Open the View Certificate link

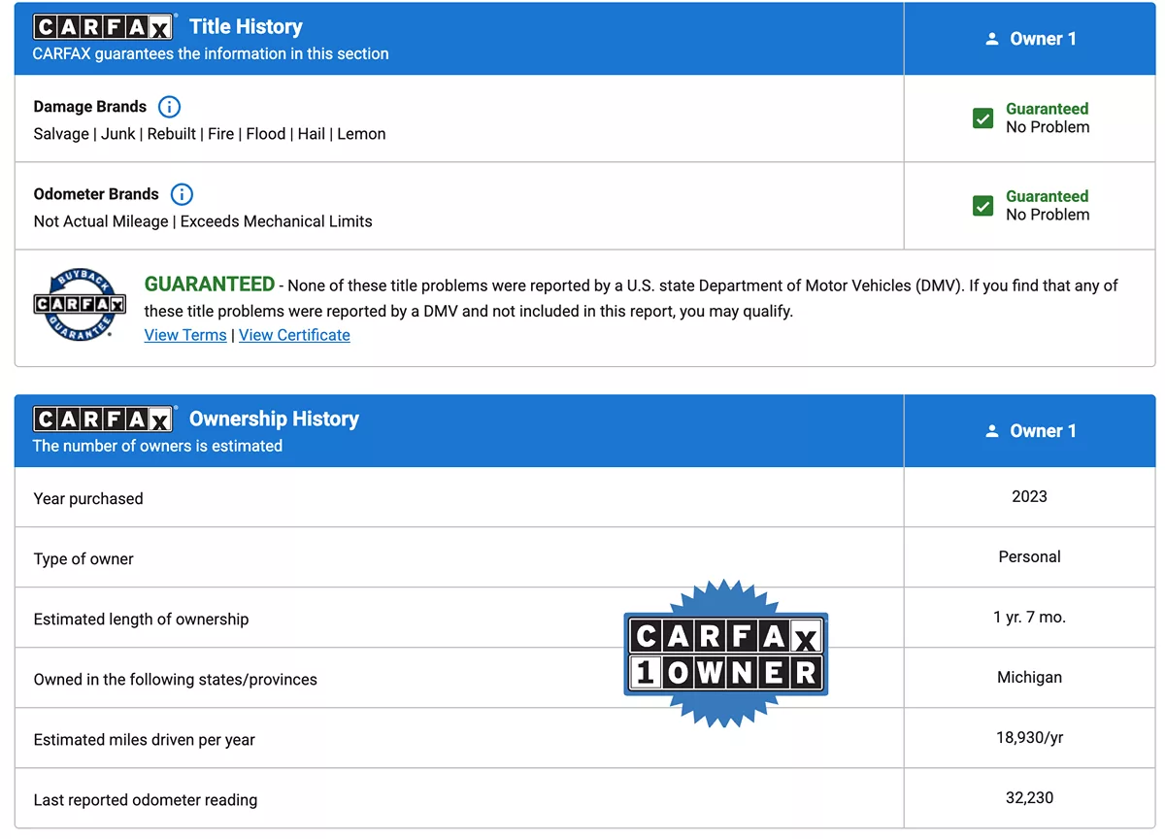point(294,335)
